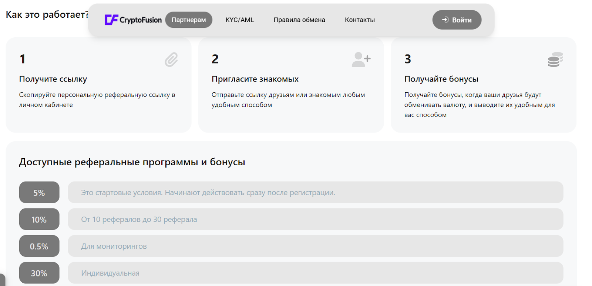Image resolution: width=592 pixels, height=286 pixels.
Task: Select the 5% referral badge
Action: coord(39,193)
